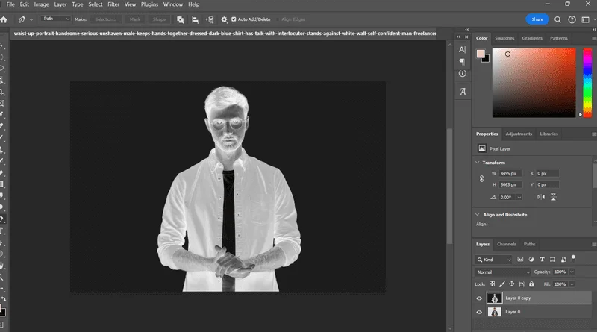Open Path arrangement icon in options bar

210,19
